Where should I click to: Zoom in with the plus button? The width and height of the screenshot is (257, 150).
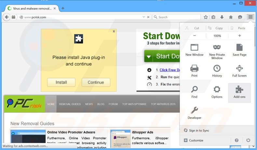240,36
